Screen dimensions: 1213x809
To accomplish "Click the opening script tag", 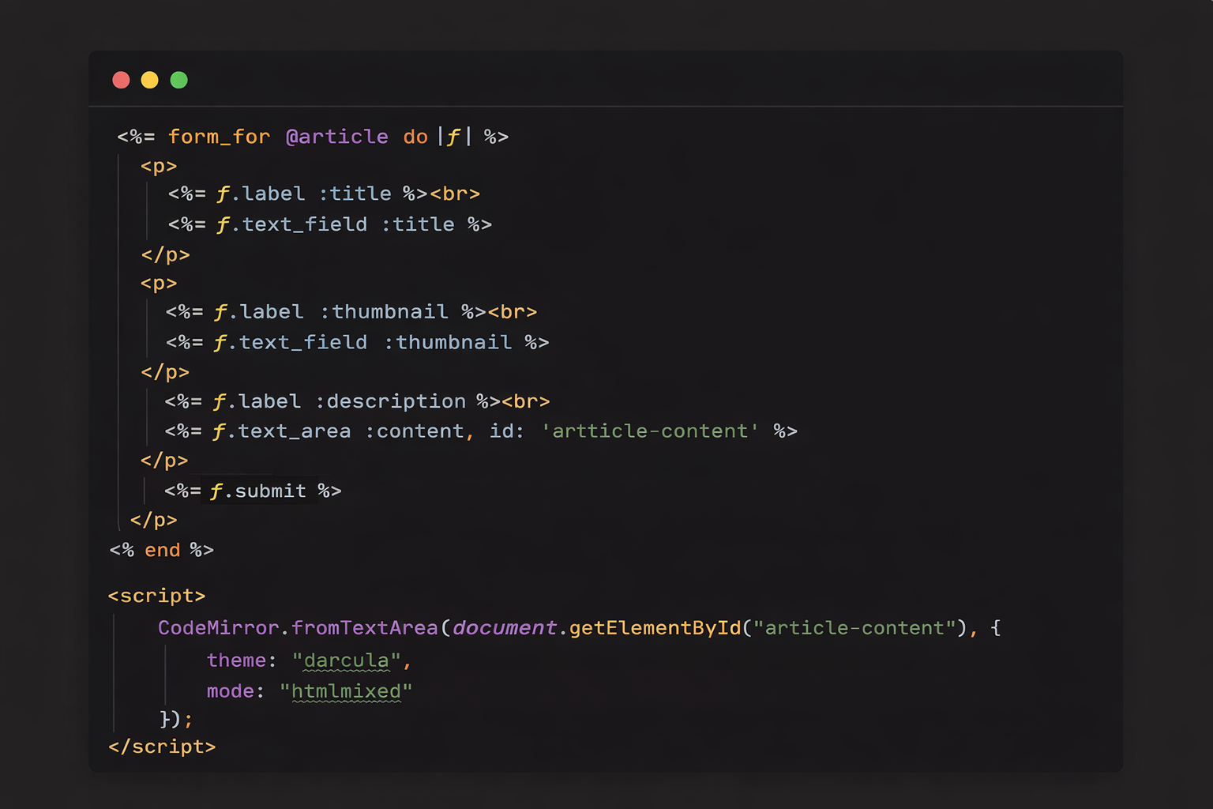I will tap(156, 595).
